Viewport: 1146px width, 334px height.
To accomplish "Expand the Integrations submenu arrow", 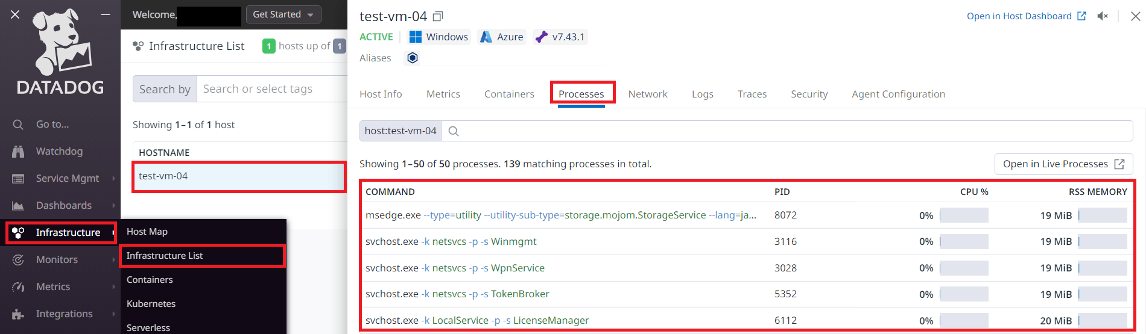I will tap(113, 314).
